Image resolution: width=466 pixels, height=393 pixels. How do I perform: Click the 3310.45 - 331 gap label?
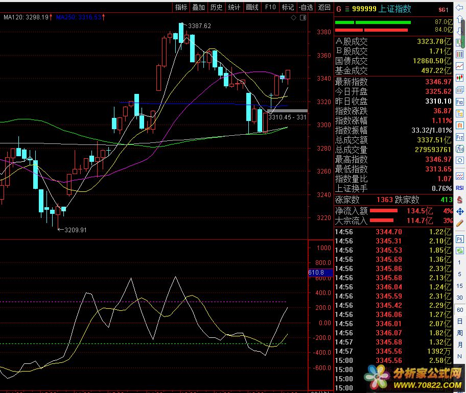tap(287, 117)
